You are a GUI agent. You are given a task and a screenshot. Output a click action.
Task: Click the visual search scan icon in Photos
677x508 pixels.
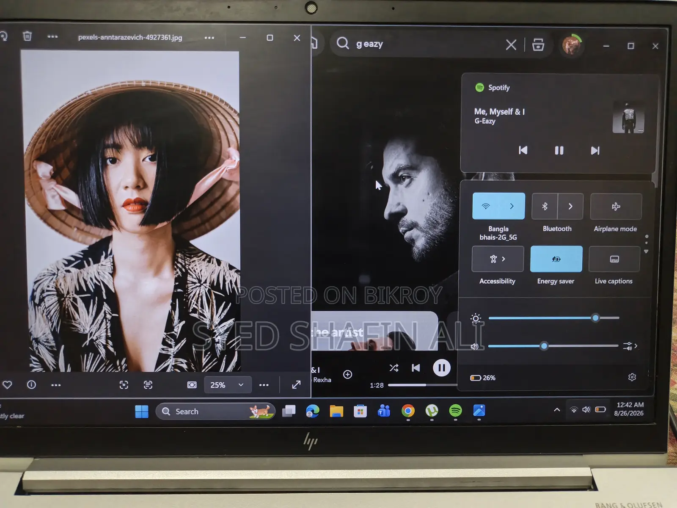(x=124, y=384)
